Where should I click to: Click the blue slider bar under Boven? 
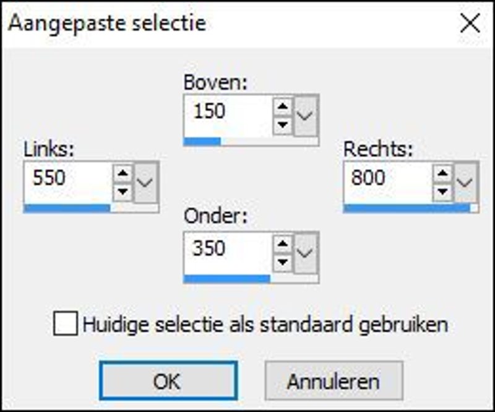[202, 141]
